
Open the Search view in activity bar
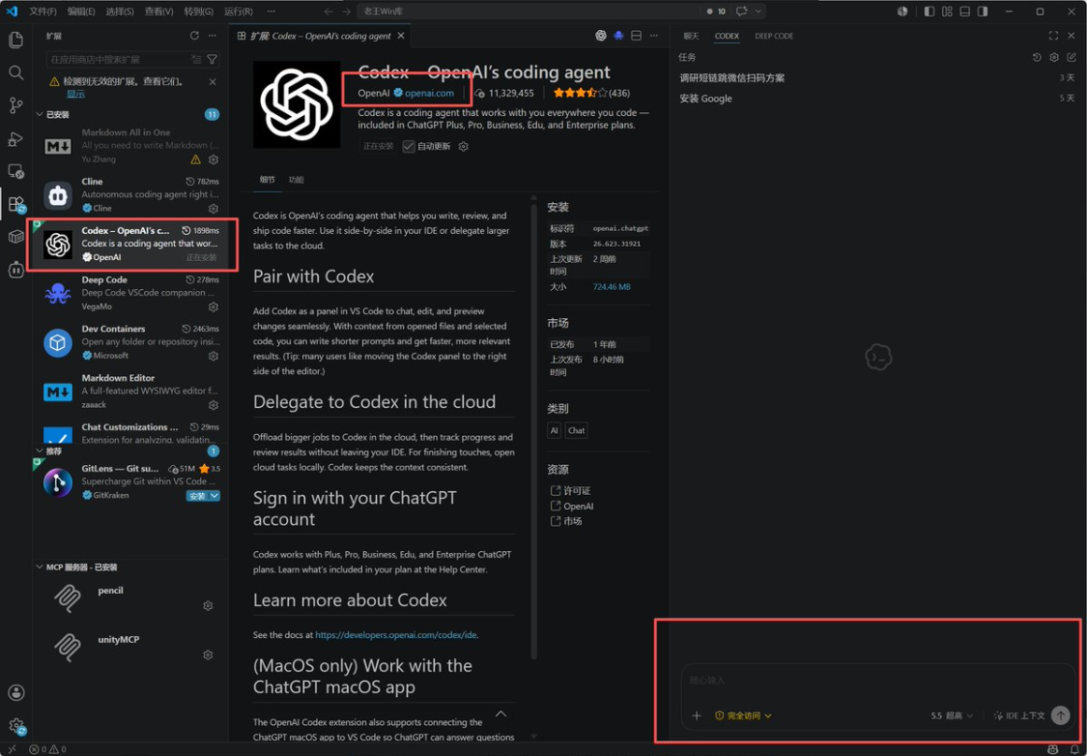point(15,73)
